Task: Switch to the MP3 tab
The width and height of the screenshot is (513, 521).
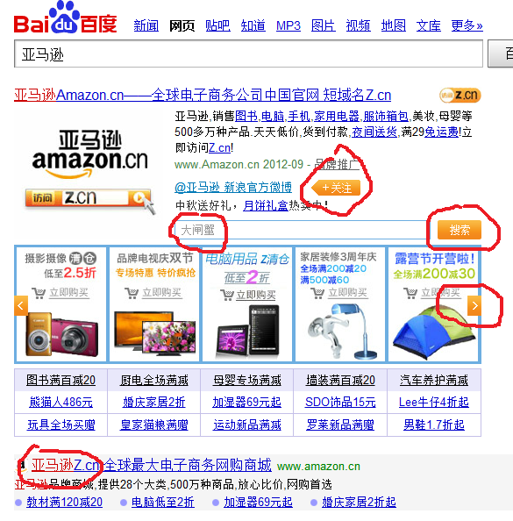Action: 289,25
